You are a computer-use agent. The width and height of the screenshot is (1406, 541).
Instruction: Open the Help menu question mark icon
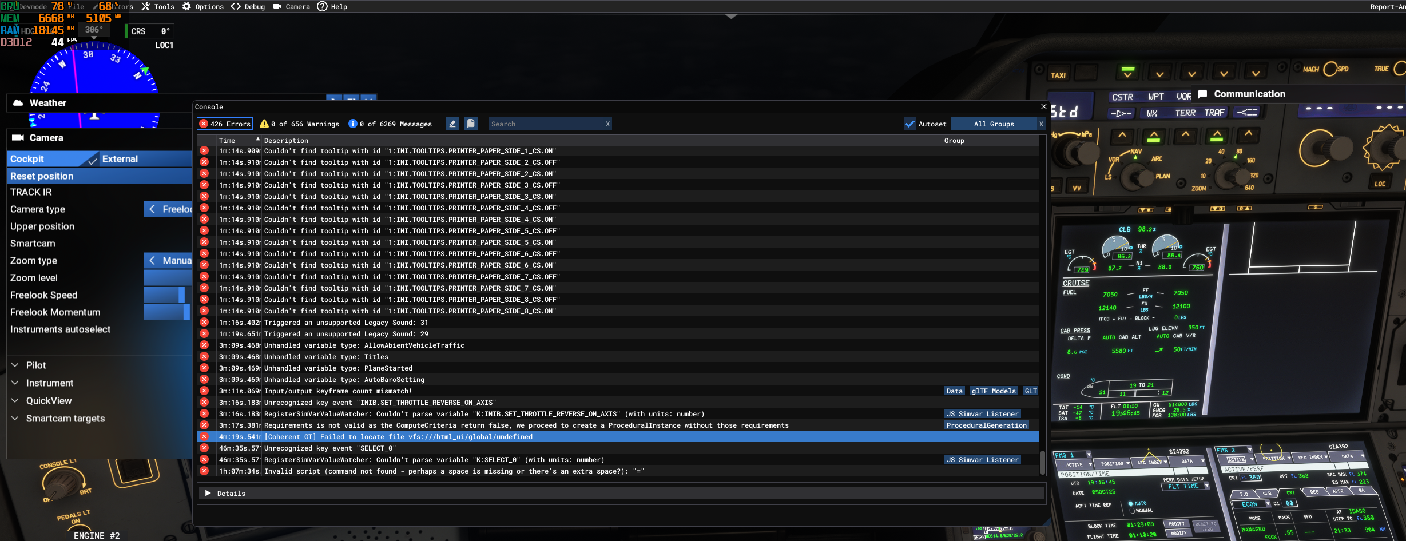pos(322,7)
